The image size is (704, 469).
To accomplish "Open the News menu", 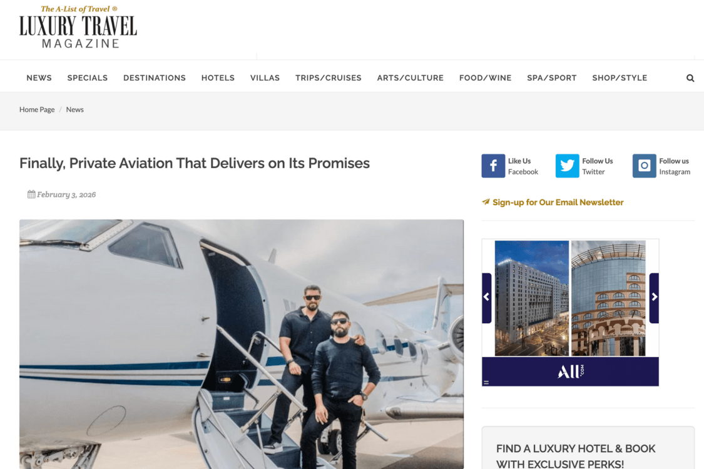I will pyautogui.click(x=39, y=78).
